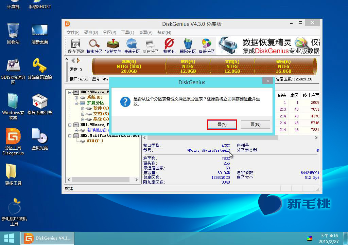Image resolution: width=348 pixels, height=245 pixels.
Task: Click the 搜索分区 magnifier icon
Action: (x=94, y=45)
